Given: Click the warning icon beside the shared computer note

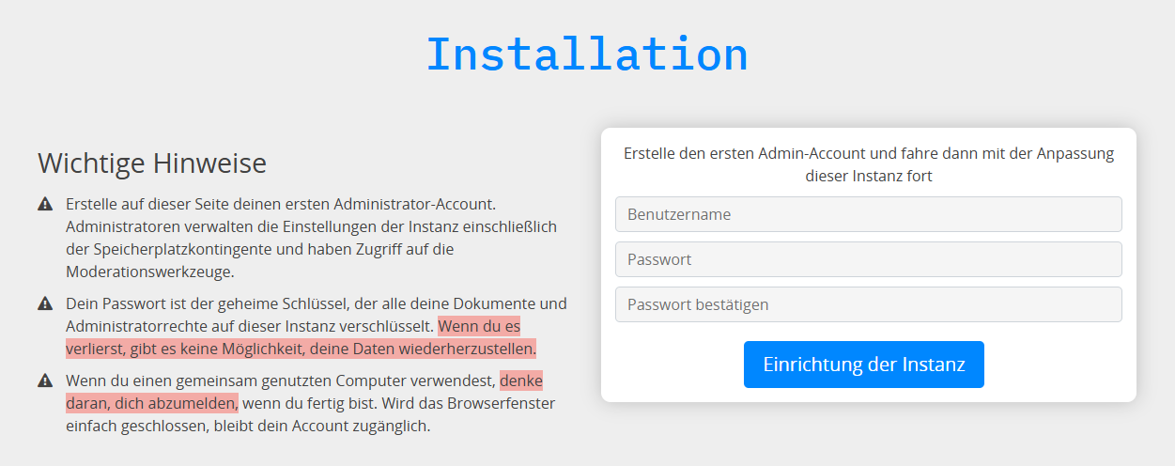Looking at the screenshot, I should 45,381.
